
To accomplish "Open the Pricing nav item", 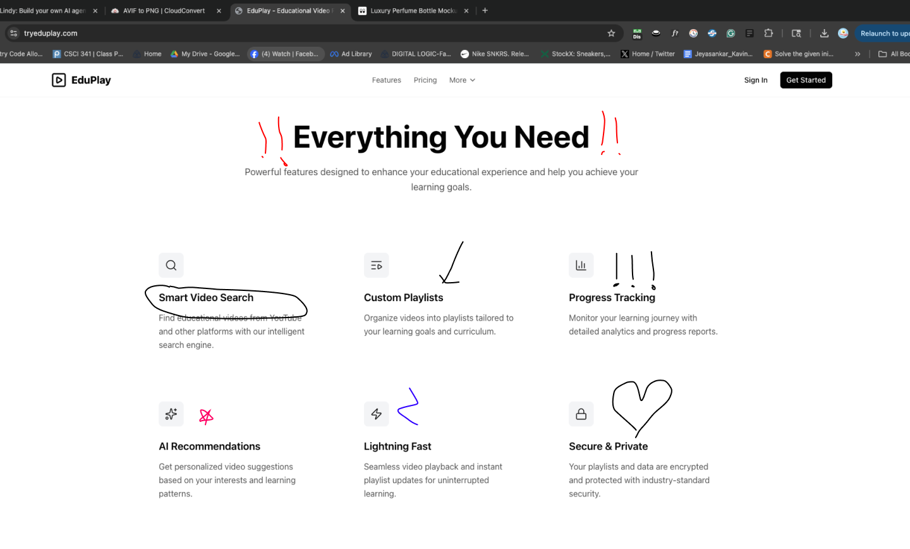I will coord(425,80).
